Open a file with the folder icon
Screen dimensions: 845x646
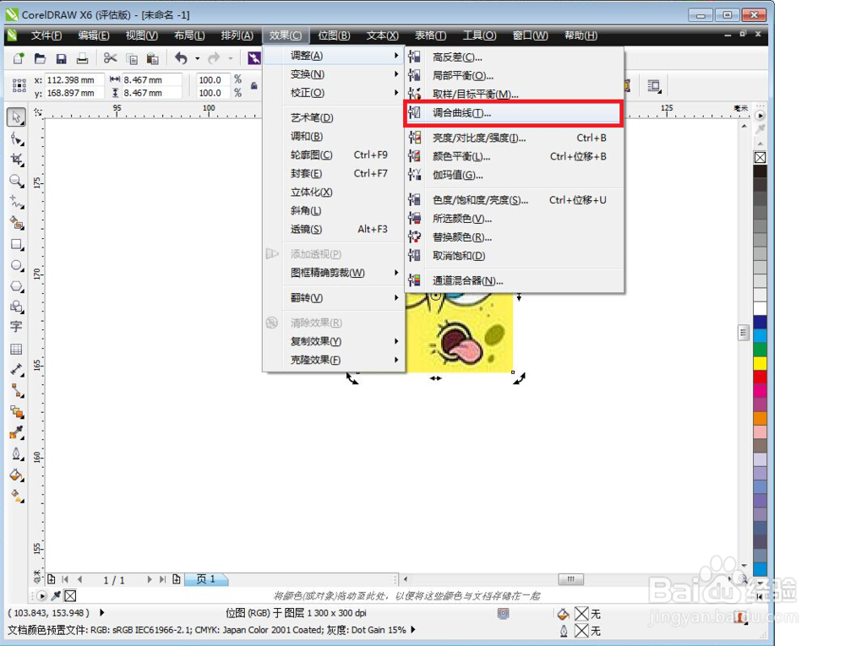[40, 57]
